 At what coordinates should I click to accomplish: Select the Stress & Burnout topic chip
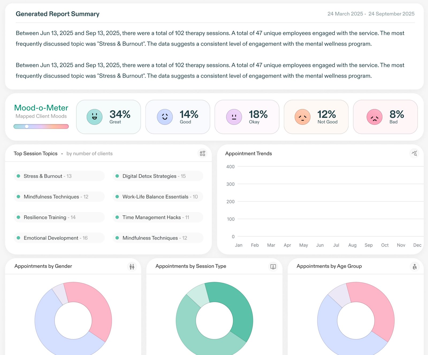click(59, 176)
